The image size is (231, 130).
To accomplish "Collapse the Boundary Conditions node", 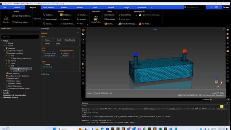I will pos(4,53).
